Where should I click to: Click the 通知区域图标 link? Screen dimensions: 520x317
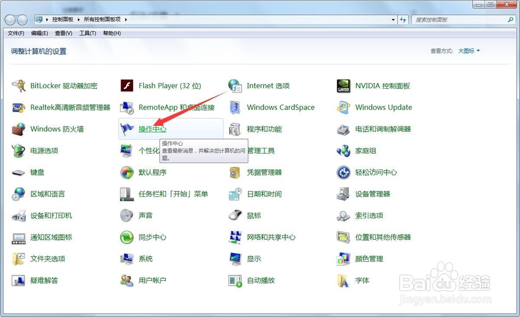[x=51, y=237]
